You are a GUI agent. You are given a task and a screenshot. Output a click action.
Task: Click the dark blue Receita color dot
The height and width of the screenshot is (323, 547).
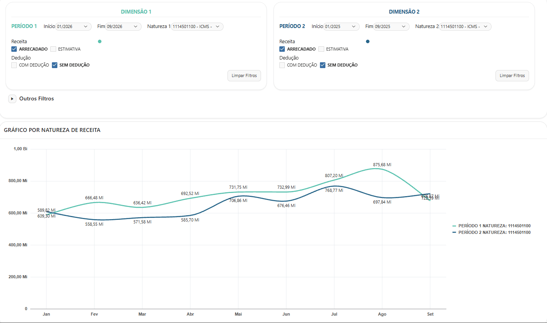pos(368,42)
